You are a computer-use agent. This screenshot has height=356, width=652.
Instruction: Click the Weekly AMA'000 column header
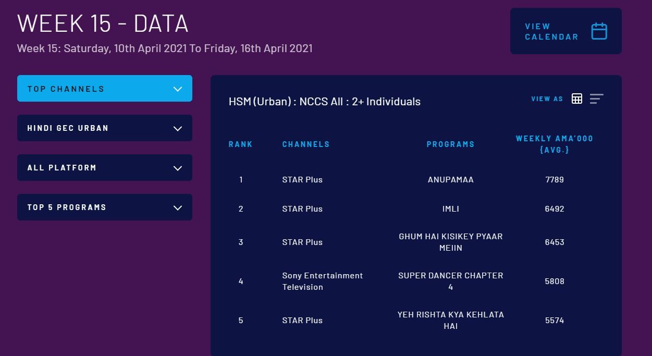coord(555,144)
